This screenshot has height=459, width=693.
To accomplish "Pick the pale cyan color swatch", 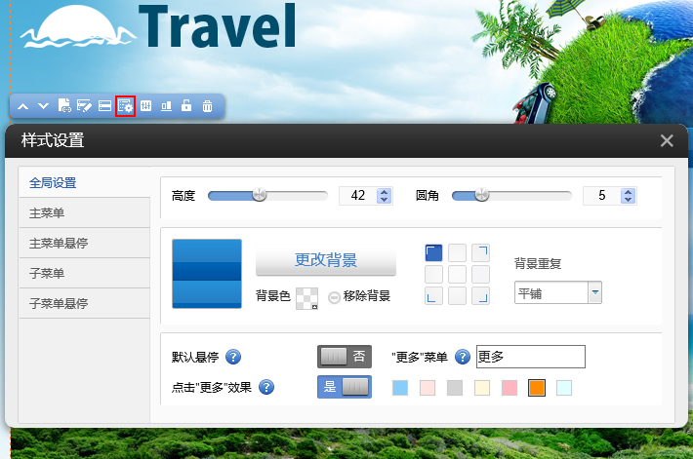I will (x=564, y=388).
